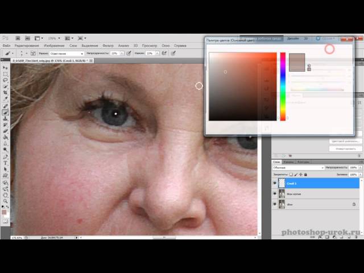Select the Healing Brush tool
The image size is (364, 273).
(5, 106)
